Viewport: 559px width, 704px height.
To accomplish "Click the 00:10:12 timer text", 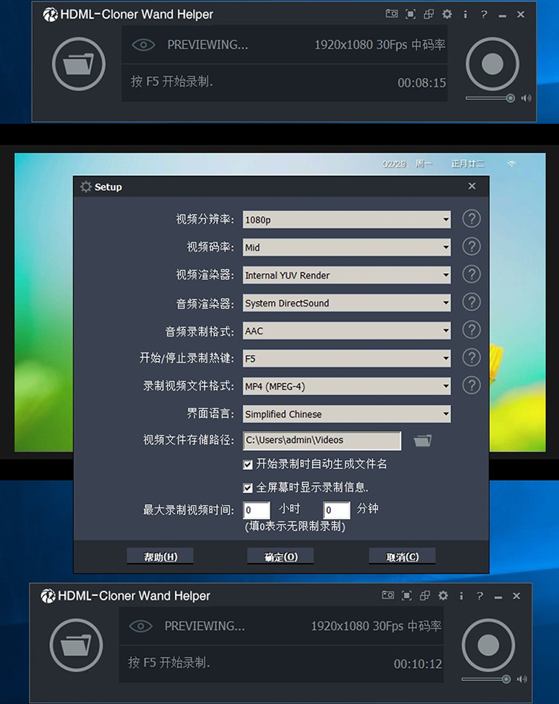I will (417, 664).
